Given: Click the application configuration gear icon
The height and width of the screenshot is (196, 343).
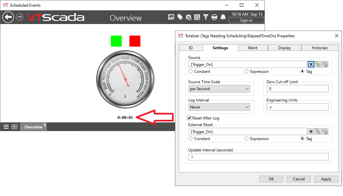Looking at the screenshot, I should [189, 17].
